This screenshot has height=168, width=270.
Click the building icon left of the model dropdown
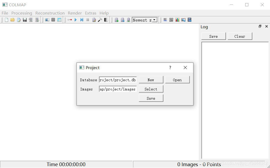pyautogui.click(x=129, y=20)
